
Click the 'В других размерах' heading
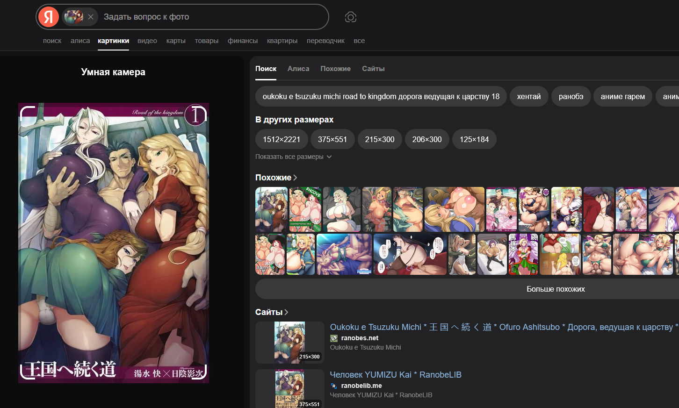[x=295, y=120]
